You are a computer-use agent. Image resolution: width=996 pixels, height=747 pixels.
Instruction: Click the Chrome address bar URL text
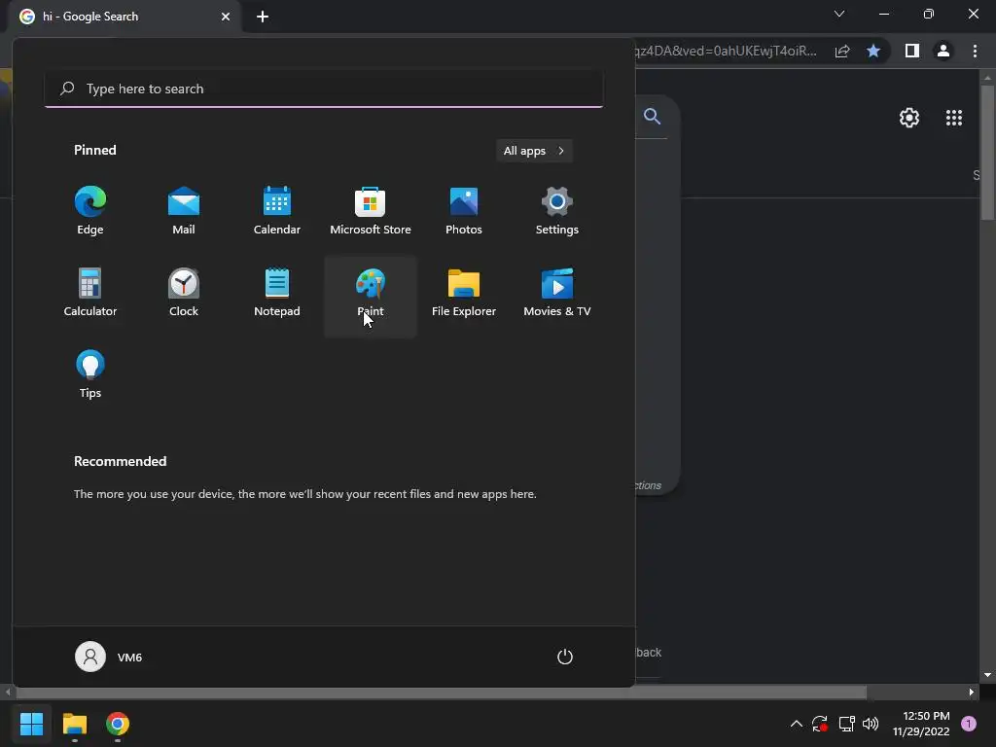pyautogui.click(x=726, y=51)
